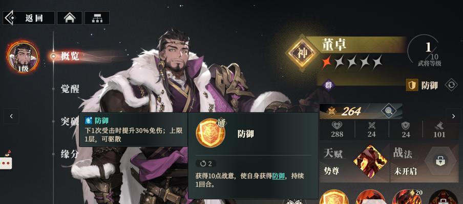Switch to the 概览 tab

(x=70, y=56)
